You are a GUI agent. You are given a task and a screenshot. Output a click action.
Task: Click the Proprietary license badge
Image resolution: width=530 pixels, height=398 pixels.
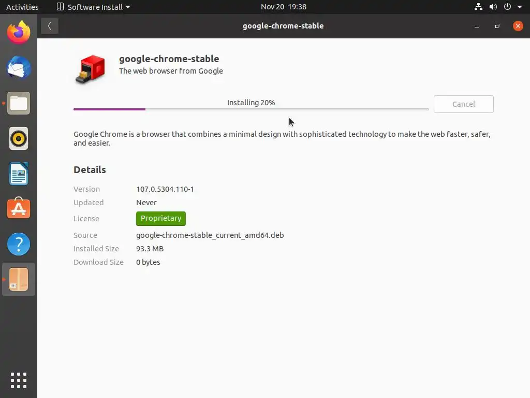[x=161, y=219]
